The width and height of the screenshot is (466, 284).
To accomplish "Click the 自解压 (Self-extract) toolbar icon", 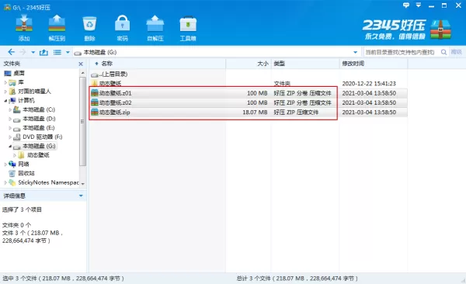I will pos(155,24).
